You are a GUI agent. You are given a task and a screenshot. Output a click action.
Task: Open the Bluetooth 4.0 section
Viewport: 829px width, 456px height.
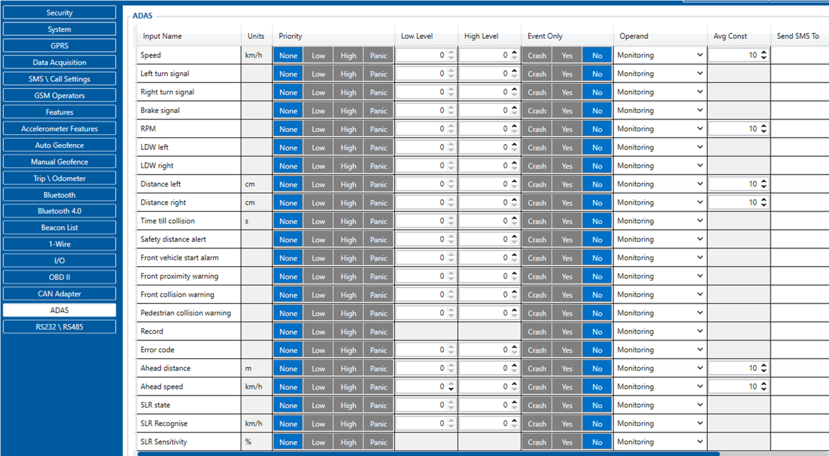59,210
